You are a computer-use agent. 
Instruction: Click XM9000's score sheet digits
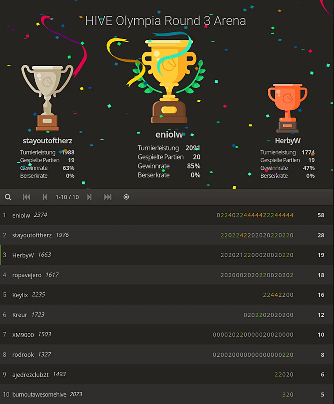click(253, 335)
